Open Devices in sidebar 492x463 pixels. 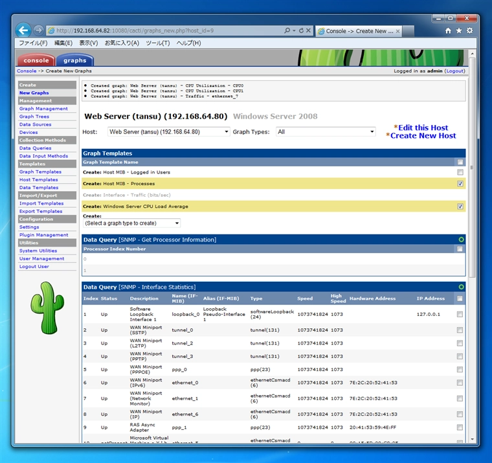pyautogui.click(x=28, y=132)
